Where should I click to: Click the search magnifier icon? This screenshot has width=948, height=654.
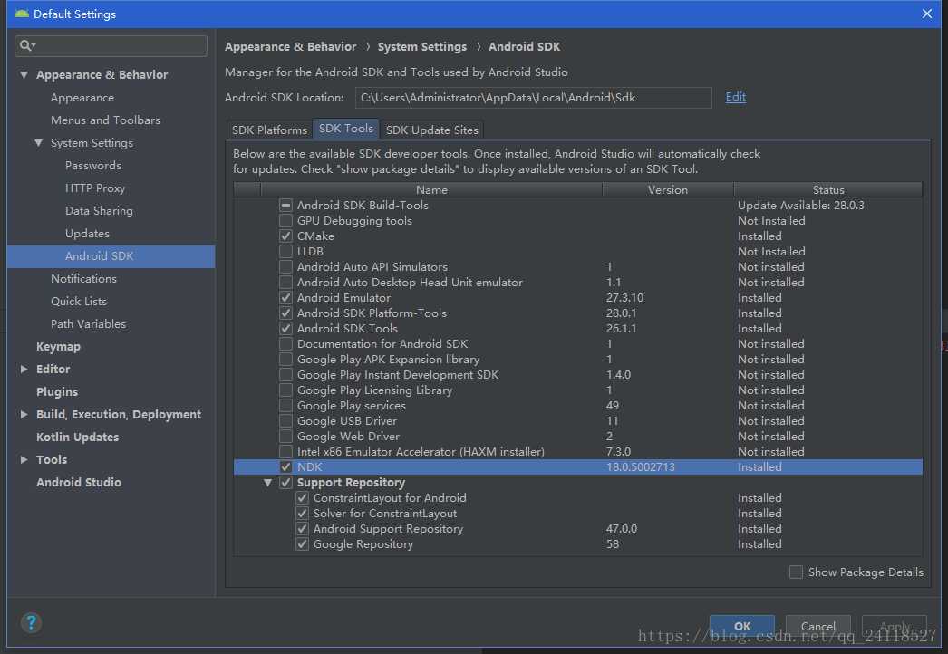(x=26, y=45)
